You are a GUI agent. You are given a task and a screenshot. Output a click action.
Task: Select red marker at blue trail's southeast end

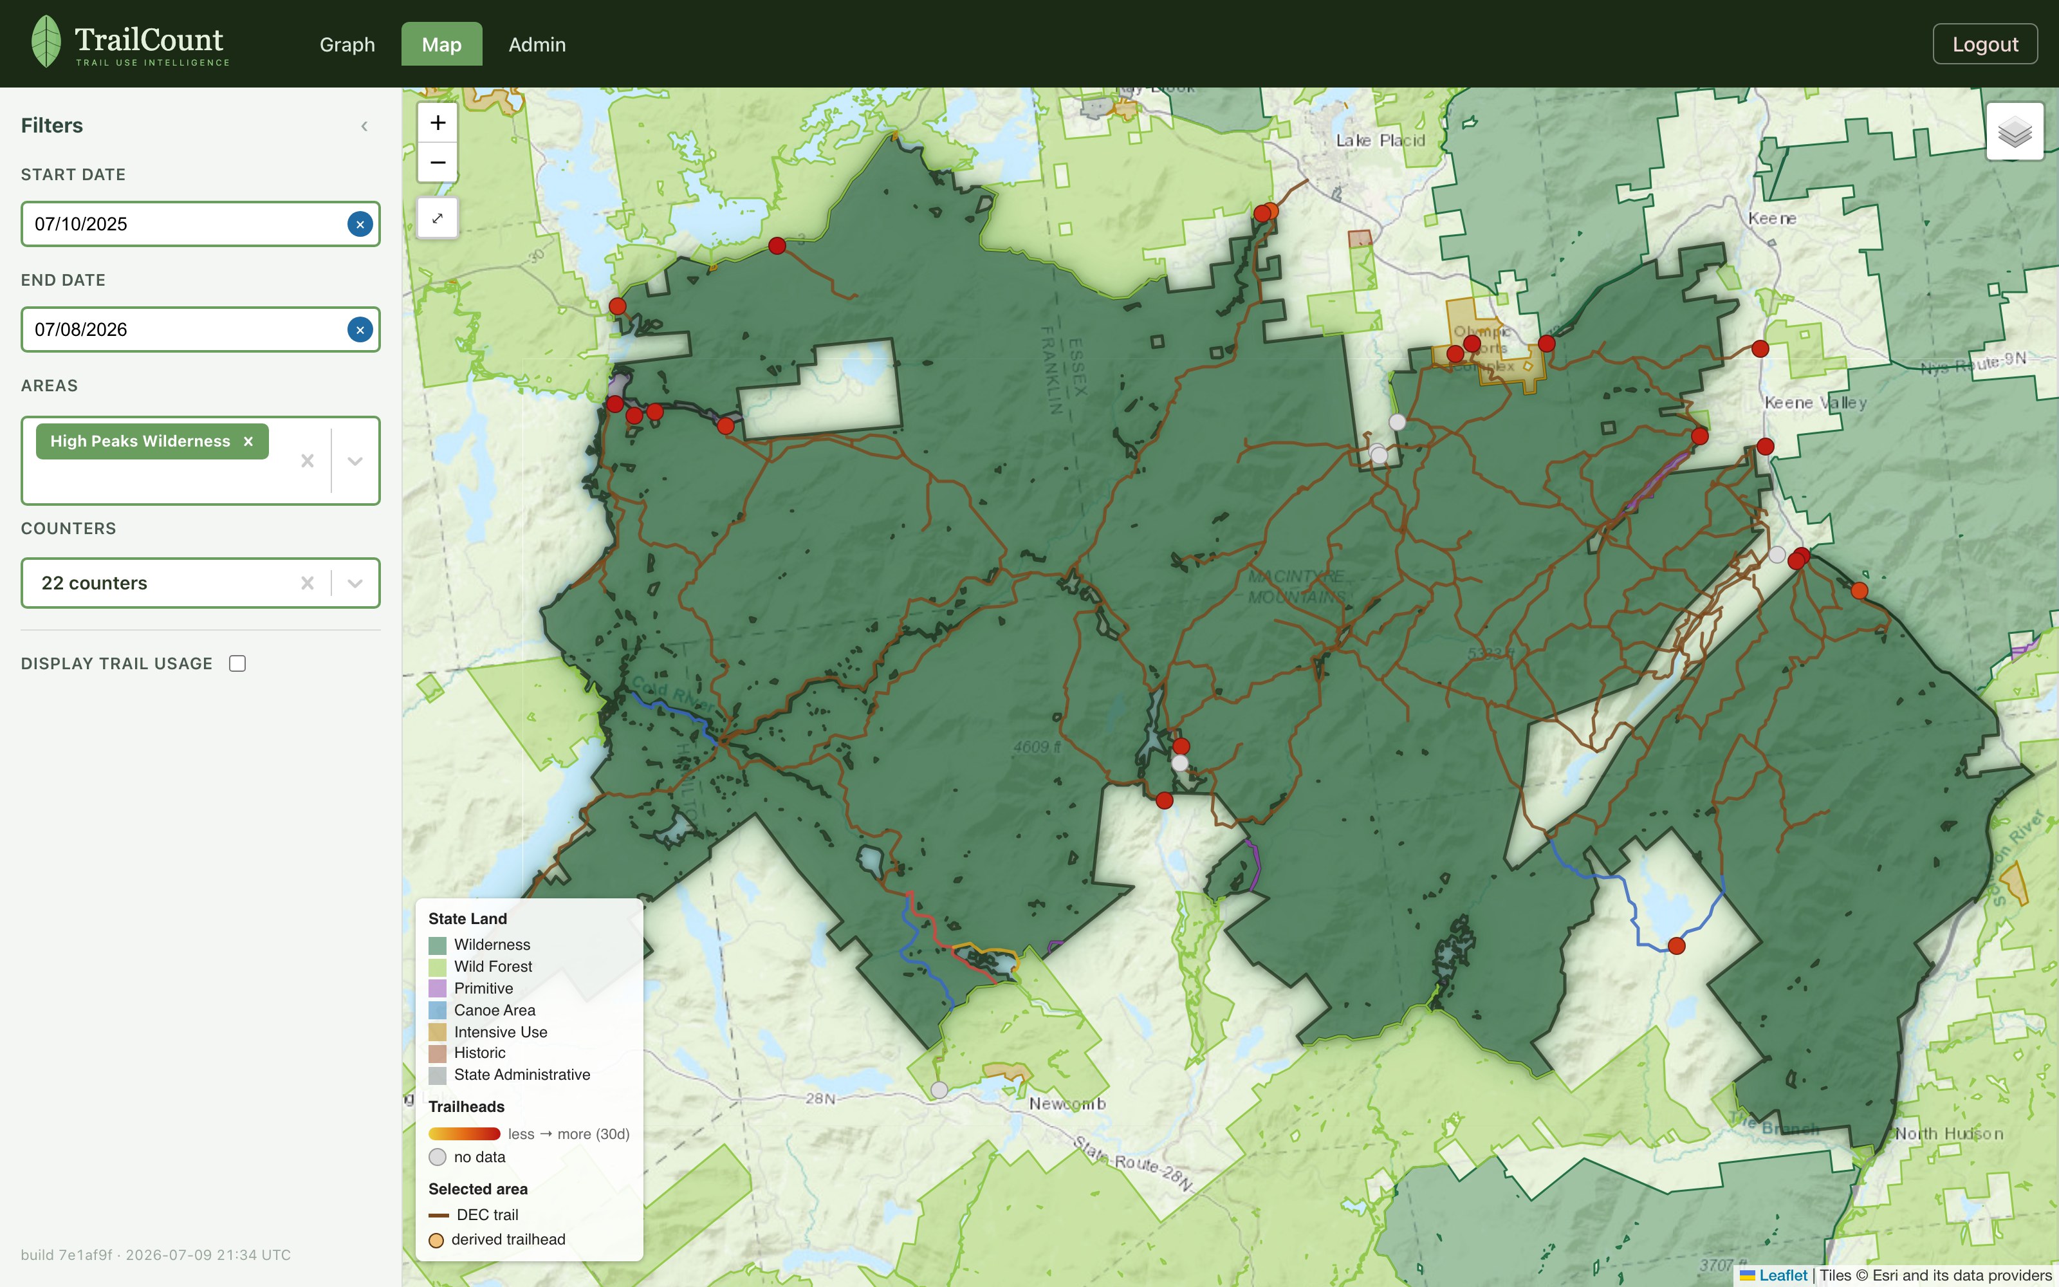pos(1677,946)
